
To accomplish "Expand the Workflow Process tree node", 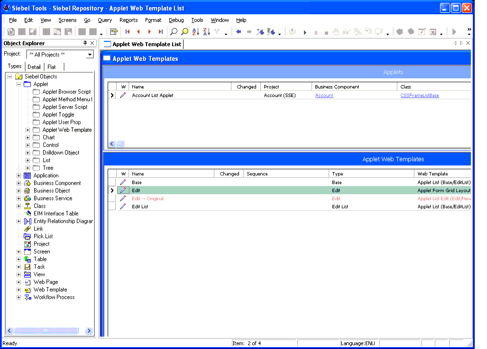I will click(x=18, y=297).
